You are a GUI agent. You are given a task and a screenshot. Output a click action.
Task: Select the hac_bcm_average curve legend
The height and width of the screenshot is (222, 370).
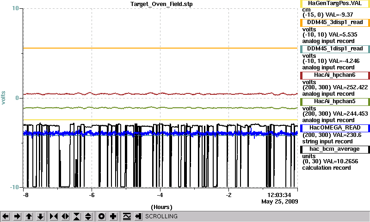tap(335, 149)
